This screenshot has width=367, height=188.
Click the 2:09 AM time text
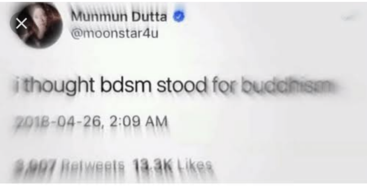(x=138, y=122)
